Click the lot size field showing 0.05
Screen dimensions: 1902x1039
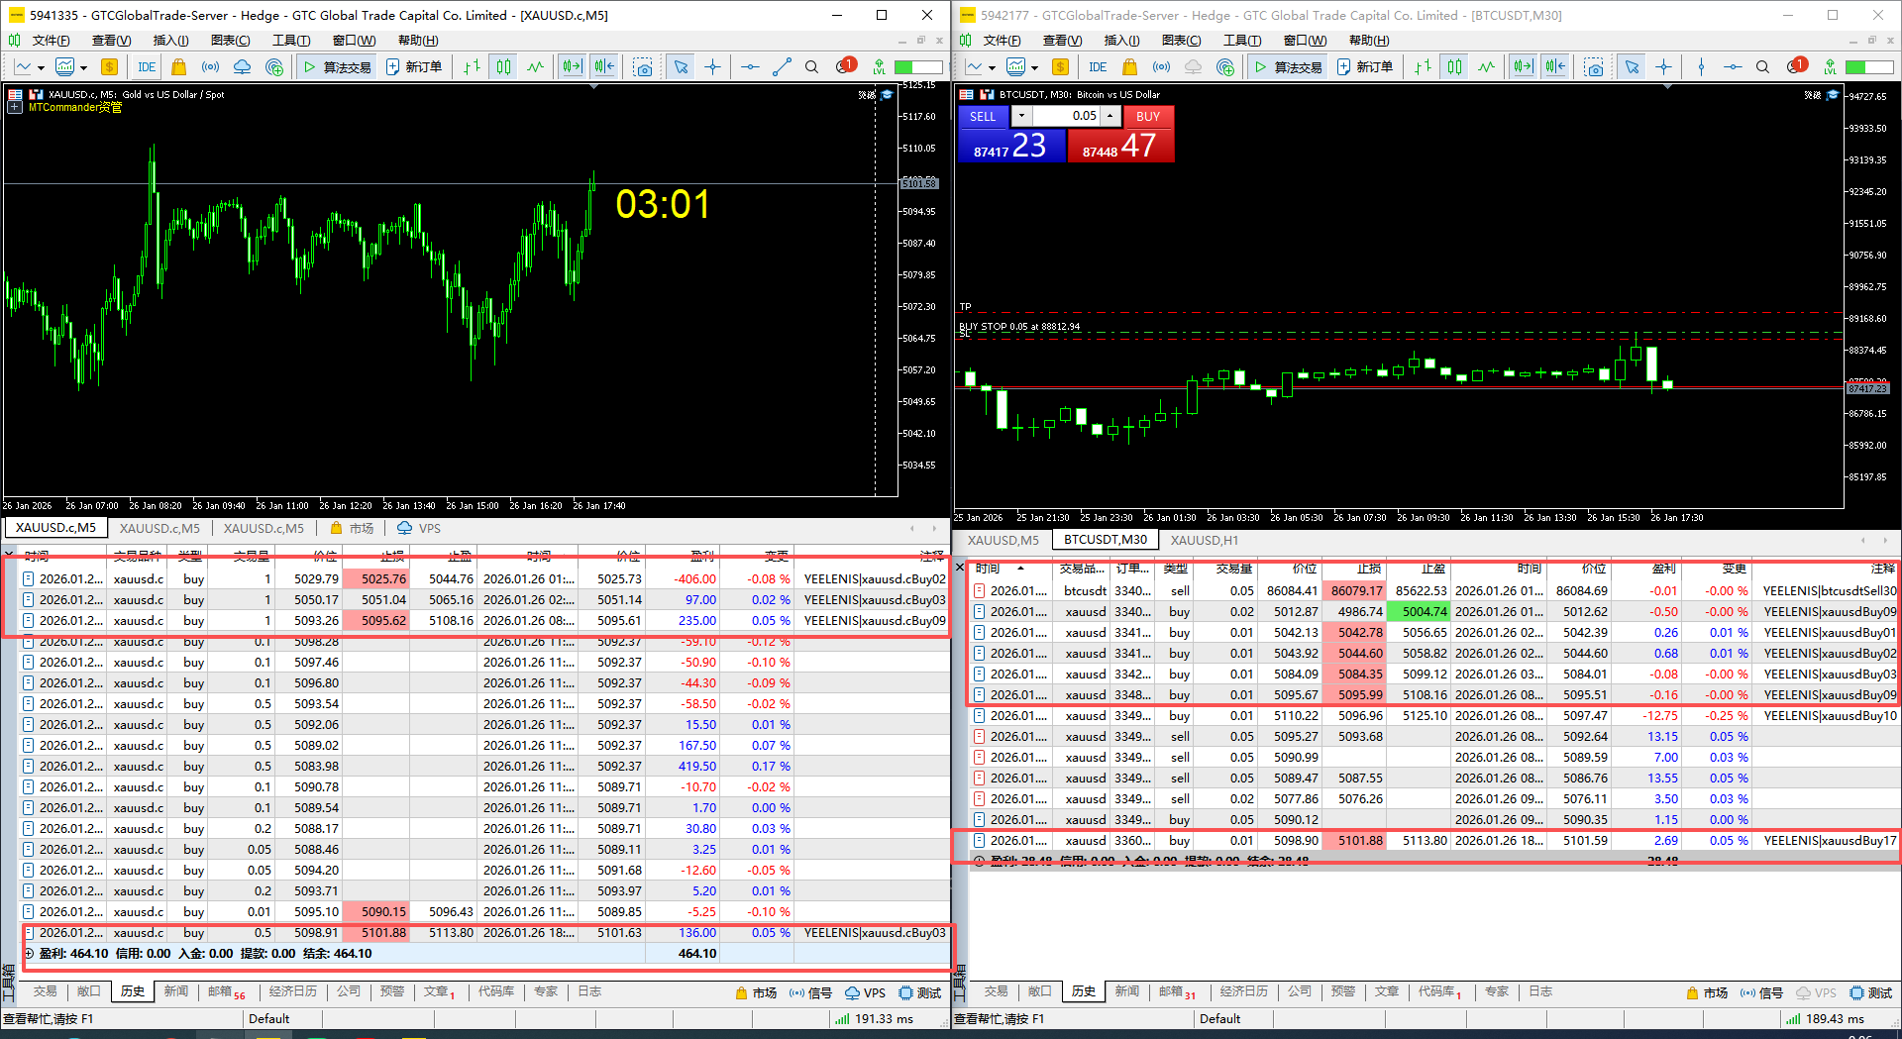click(x=1066, y=116)
